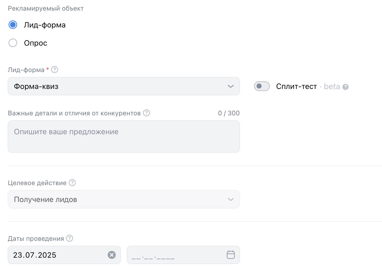Screen dimensions: 382x270
Task: Open the help tooltip for Целевое действие
Action: 72,183
